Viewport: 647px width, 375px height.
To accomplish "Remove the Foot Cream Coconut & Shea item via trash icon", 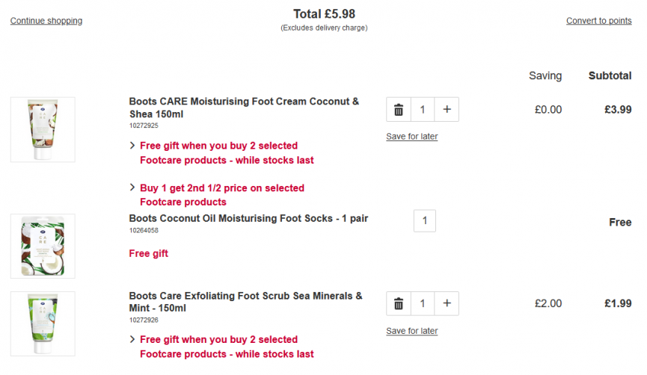I will point(399,110).
